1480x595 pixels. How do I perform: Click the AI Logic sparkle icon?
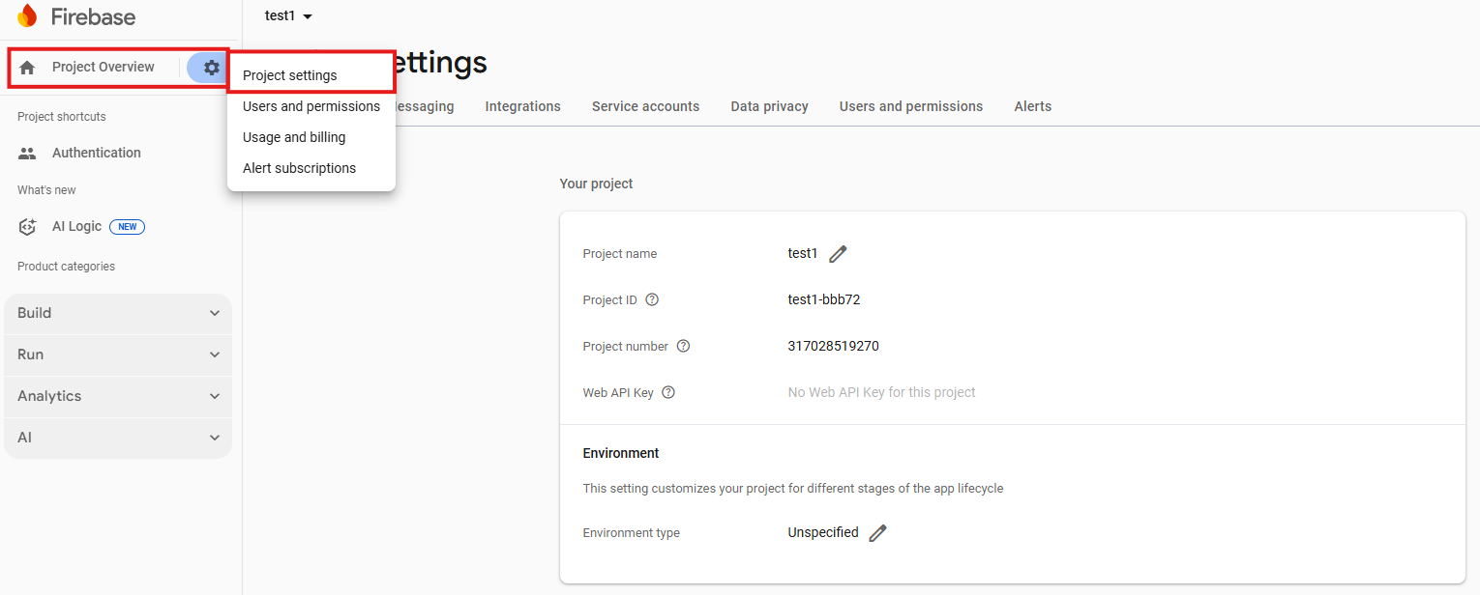tap(28, 227)
